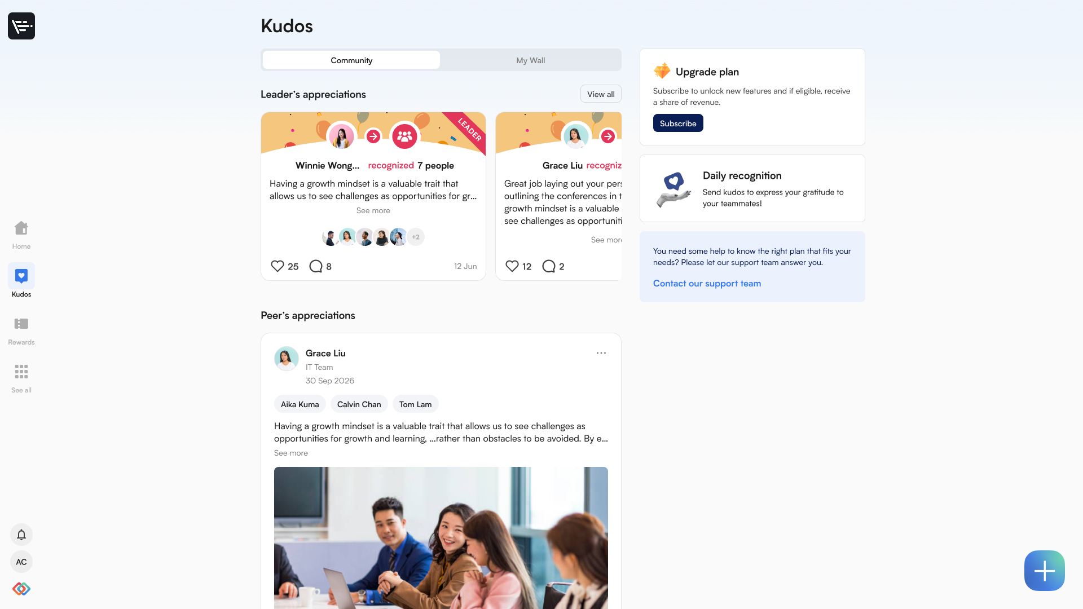Click the Aika Kuma name tag
Image resolution: width=1083 pixels, height=609 pixels.
[300, 404]
